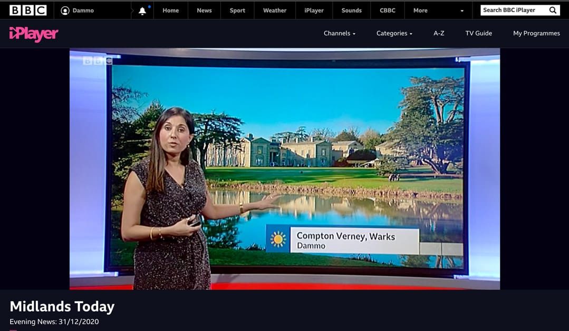Open the Weather section
This screenshot has height=331, width=569.
(x=275, y=11)
